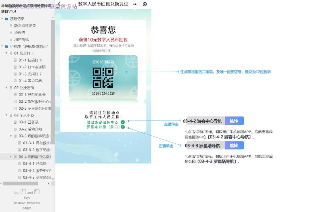Image resolution: width=323 pixels, height=212 pixels.
Task: Click the circular close target icon in the header
Action: (x=145, y=4)
